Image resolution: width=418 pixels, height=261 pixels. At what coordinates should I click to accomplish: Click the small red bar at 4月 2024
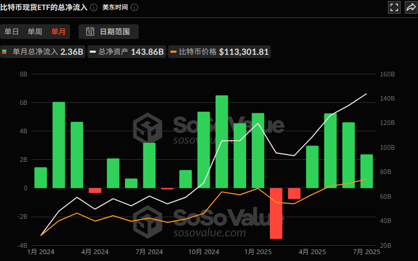pos(95,190)
